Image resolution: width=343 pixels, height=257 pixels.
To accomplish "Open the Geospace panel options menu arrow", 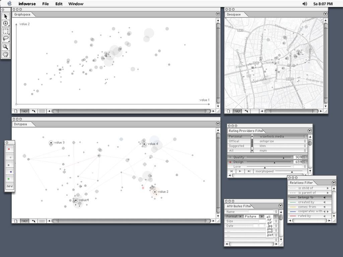I will pos(325,14).
